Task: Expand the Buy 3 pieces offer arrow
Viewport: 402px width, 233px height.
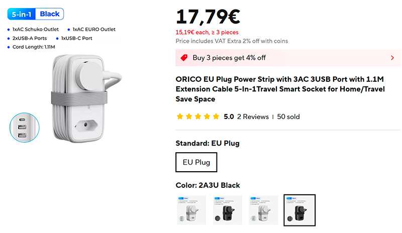Action: (392, 58)
